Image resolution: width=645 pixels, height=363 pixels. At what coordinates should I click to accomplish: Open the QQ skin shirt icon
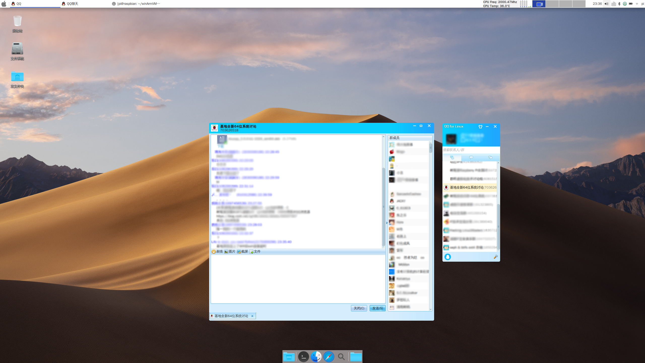point(480,127)
